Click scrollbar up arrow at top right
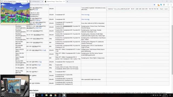The width and height of the screenshot is (173, 97). tap(172, 7)
